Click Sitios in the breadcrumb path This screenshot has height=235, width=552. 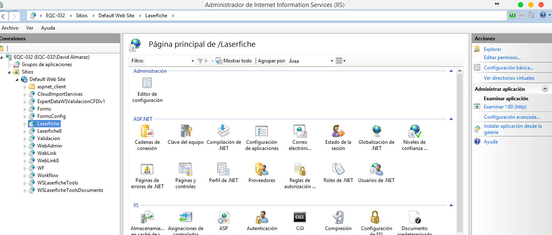[x=82, y=16]
